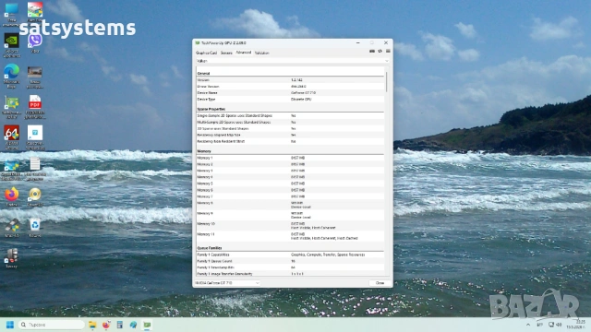Switch to the Sensors tab
The width and height of the screenshot is (591, 332).
click(226, 53)
